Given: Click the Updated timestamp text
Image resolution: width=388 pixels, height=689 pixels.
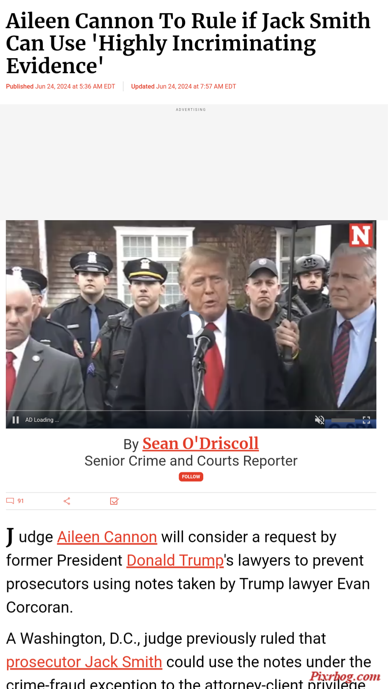Looking at the screenshot, I should click(x=183, y=87).
